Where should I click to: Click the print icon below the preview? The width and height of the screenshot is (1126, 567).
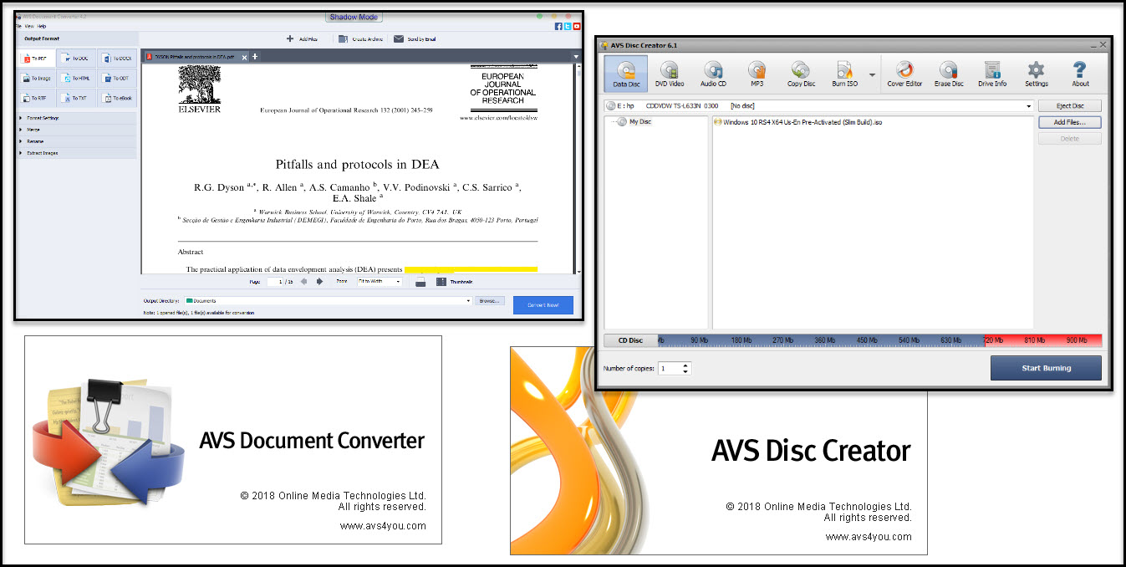pos(420,282)
